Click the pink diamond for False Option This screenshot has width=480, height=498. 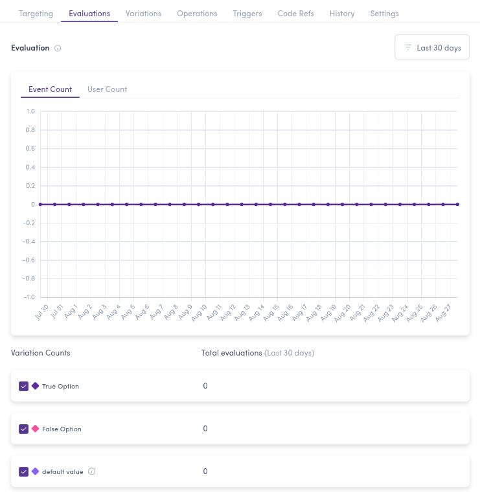(x=35, y=429)
